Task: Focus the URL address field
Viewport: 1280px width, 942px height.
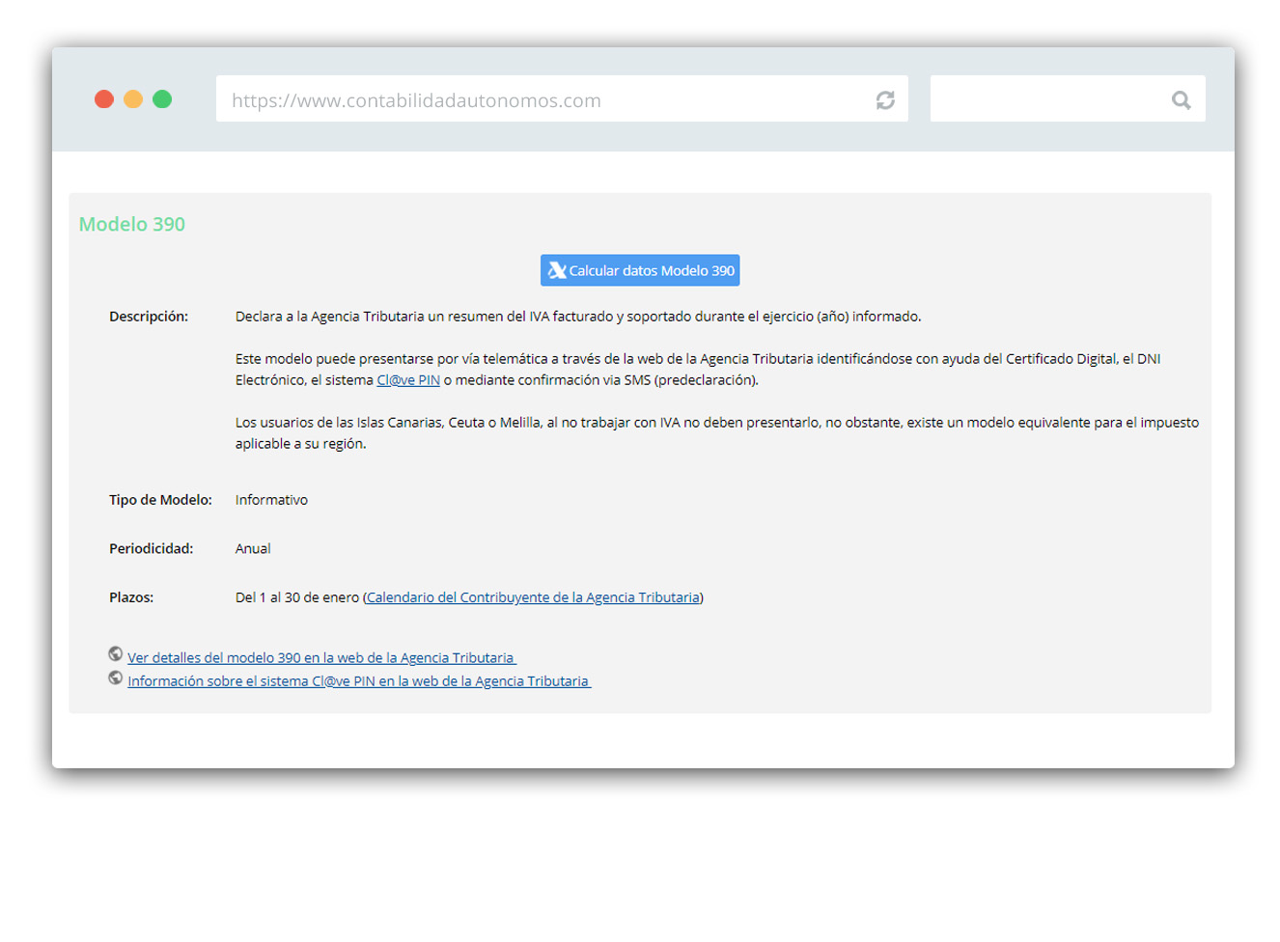Action: click(562, 99)
